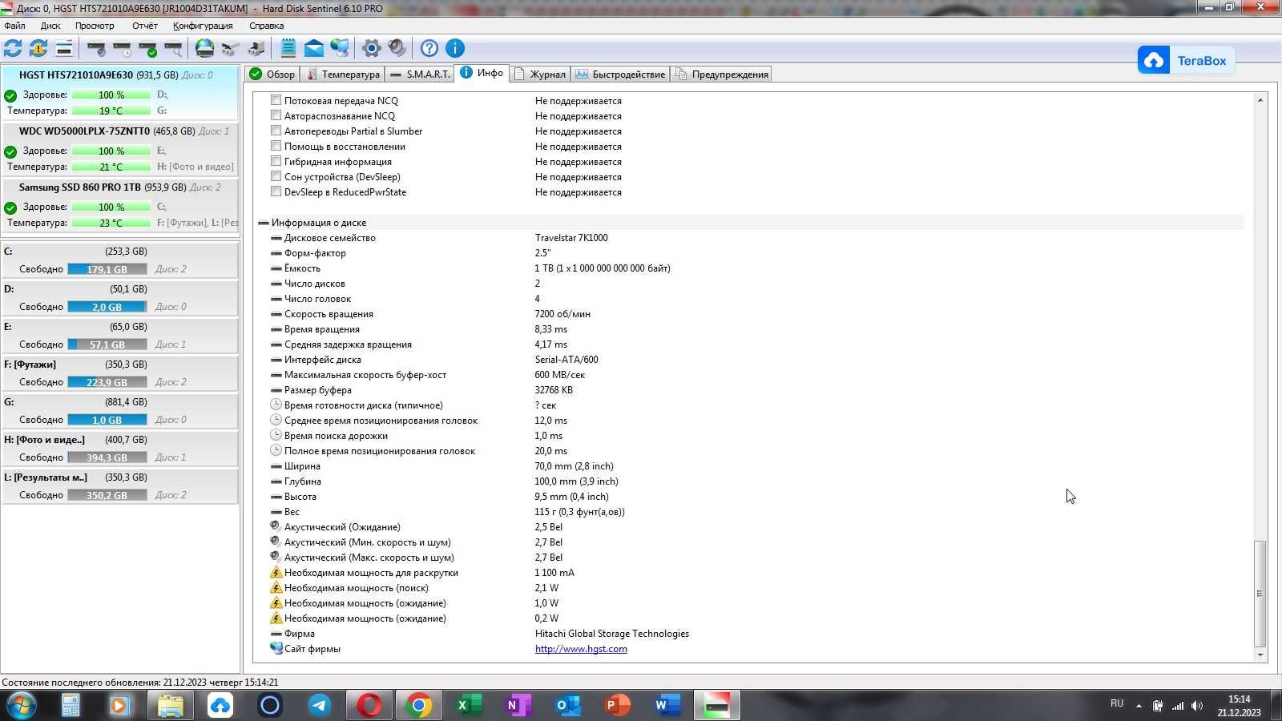The height and width of the screenshot is (721, 1282).
Task: Click the Travelstar 7K1000 value
Action: pos(571,238)
